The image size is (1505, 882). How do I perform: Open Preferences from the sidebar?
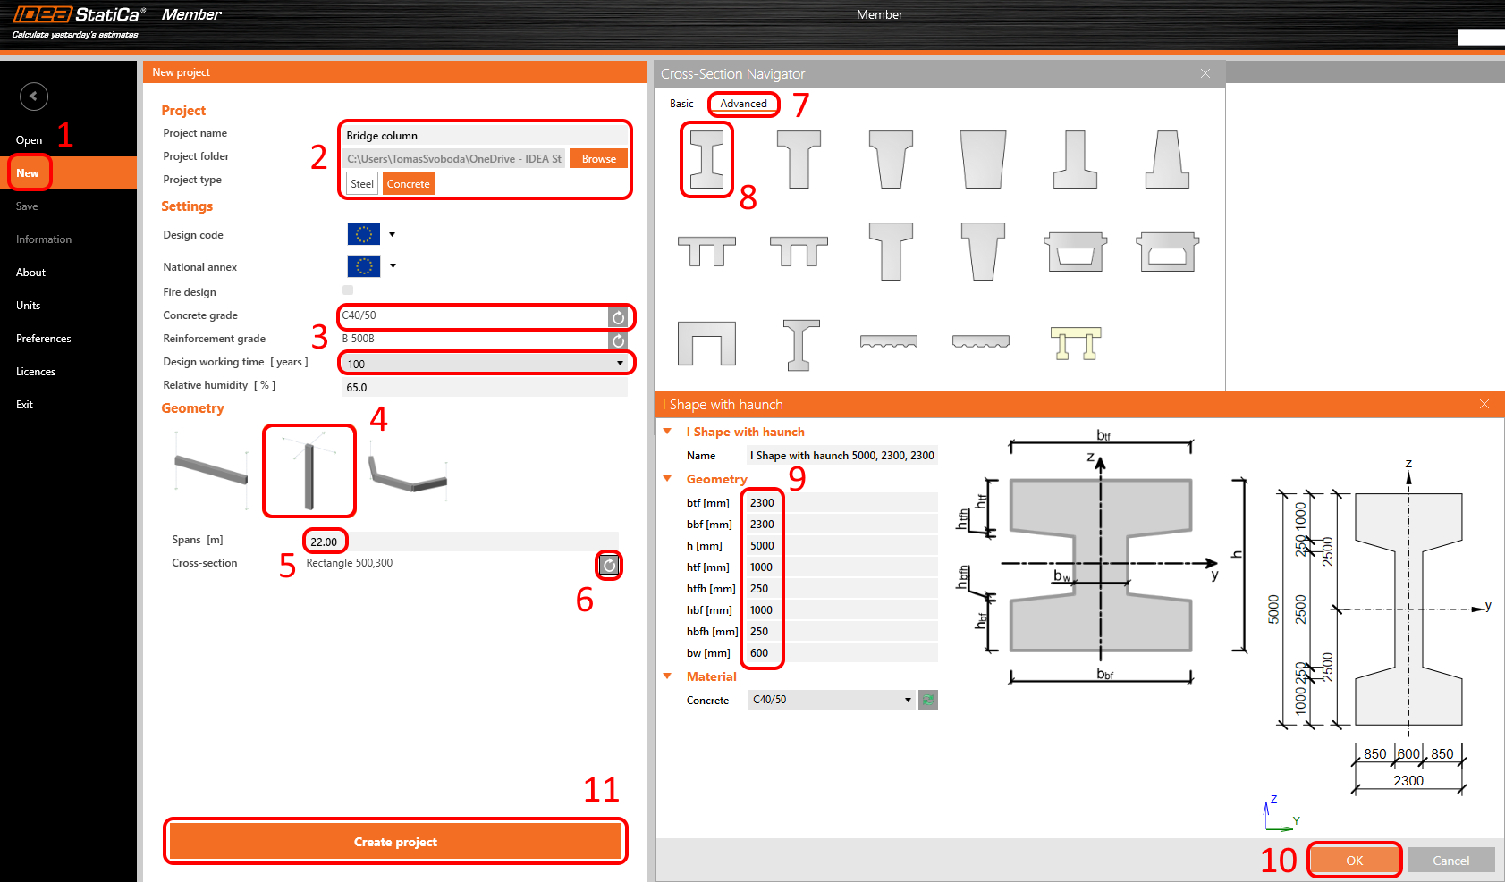(44, 339)
